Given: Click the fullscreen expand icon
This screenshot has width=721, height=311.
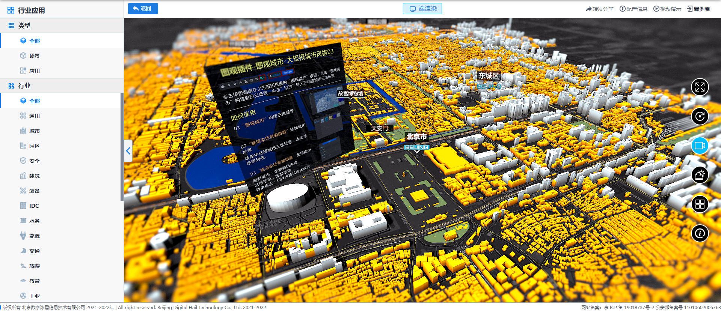Looking at the screenshot, I should (700, 87).
